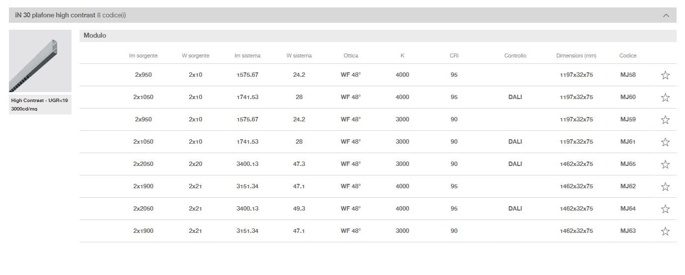This screenshot has height=275, width=685.
Task: Add MJ65 to favorites star
Action: [x=665, y=165]
